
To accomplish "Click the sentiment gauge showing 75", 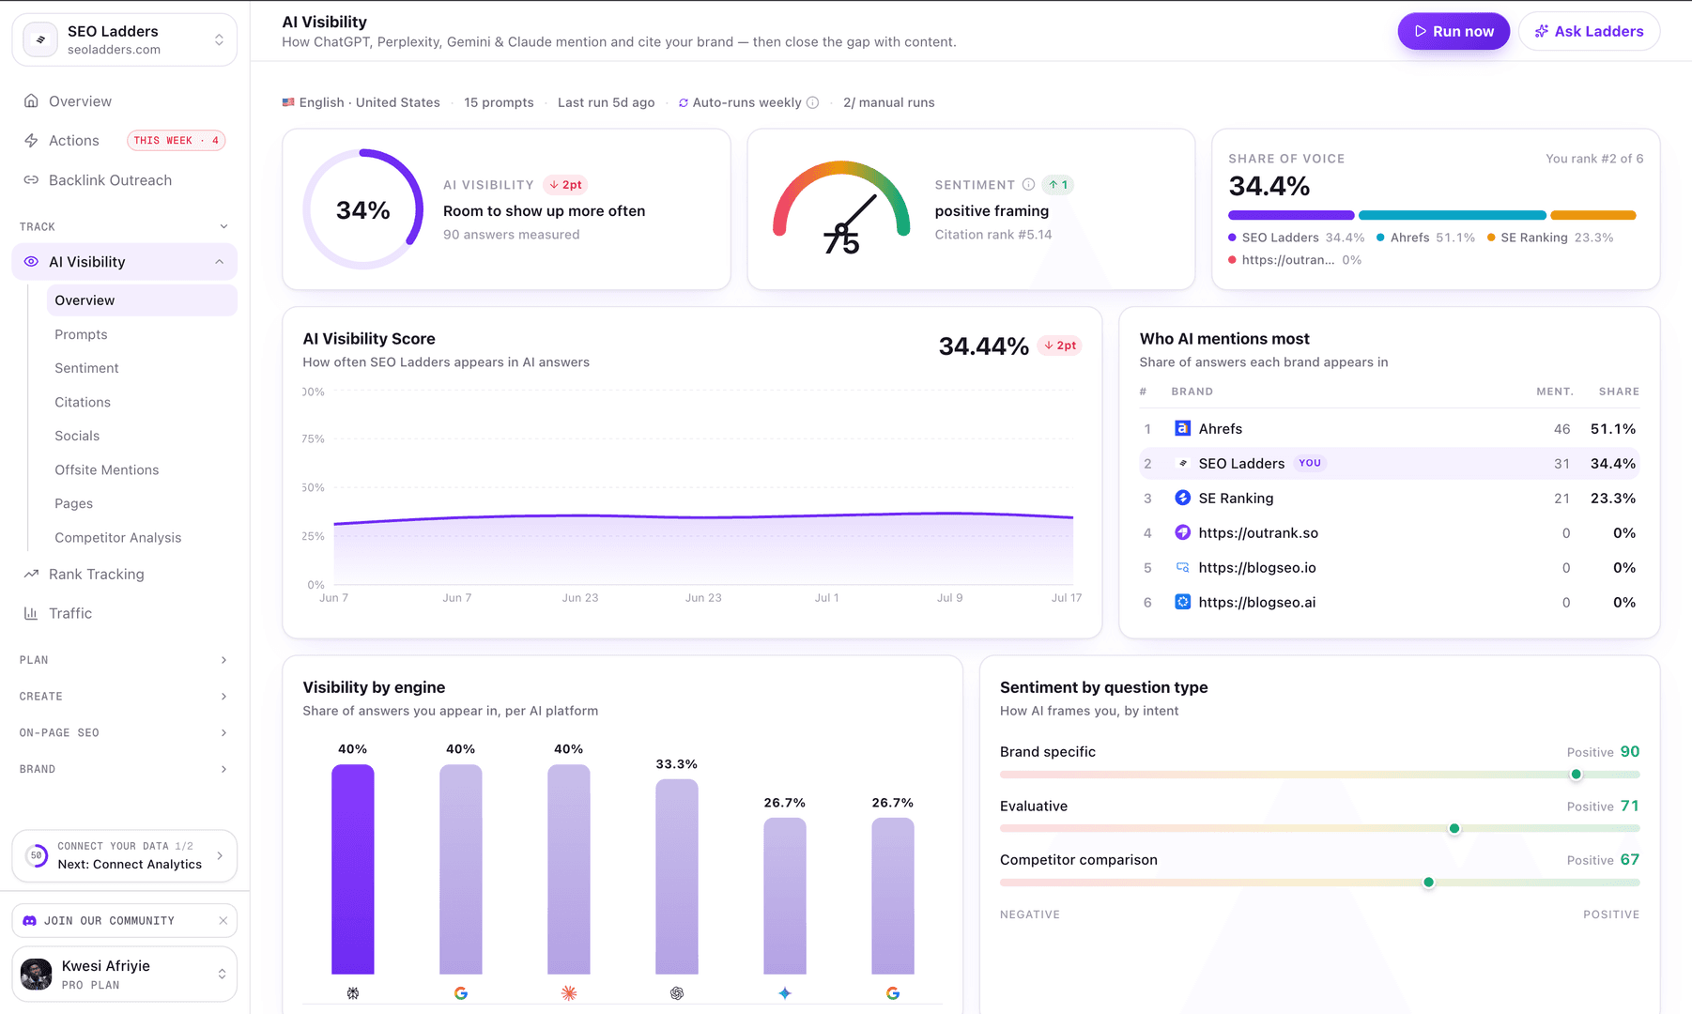I will 841,208.
